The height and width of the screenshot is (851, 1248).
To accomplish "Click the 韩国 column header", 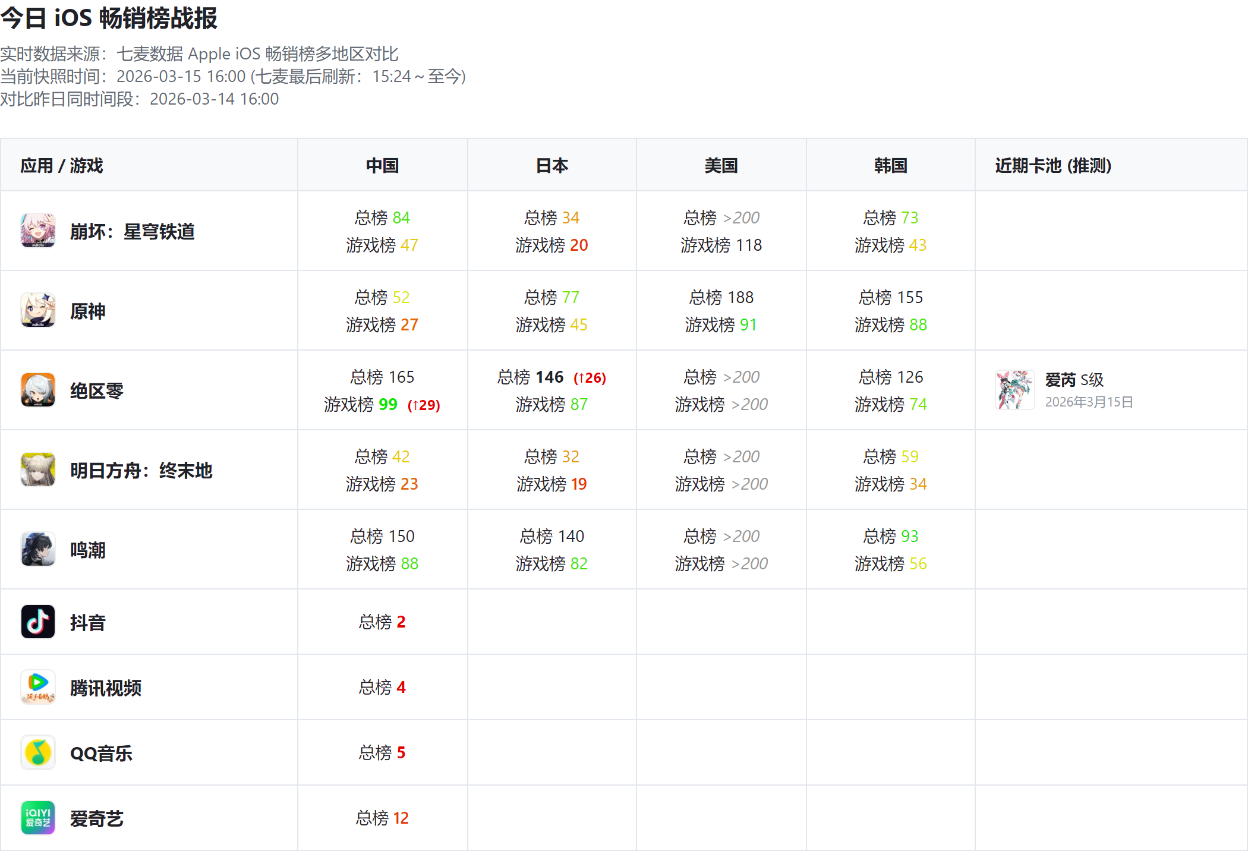I will [x=890, y=165].
